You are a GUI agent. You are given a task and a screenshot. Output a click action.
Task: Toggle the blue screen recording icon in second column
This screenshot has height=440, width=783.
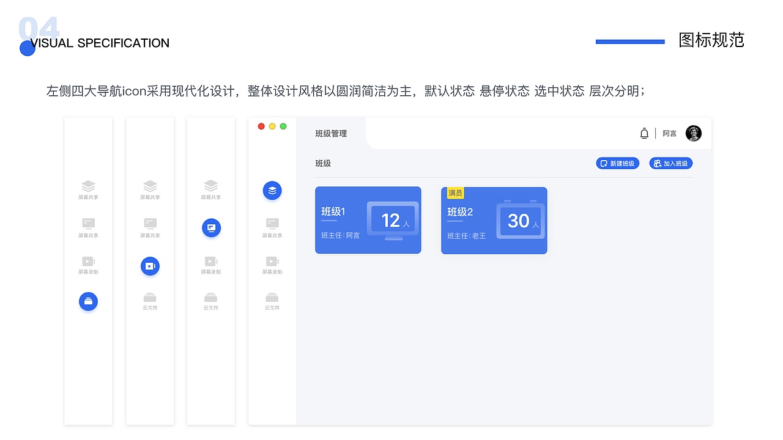coord(150,266)
